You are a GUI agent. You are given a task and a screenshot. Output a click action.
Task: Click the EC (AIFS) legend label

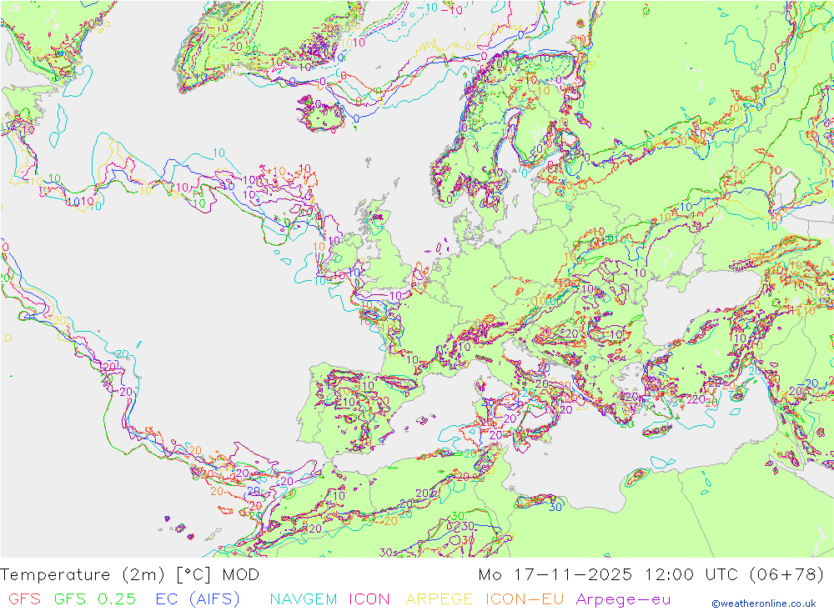coord(198,599)
